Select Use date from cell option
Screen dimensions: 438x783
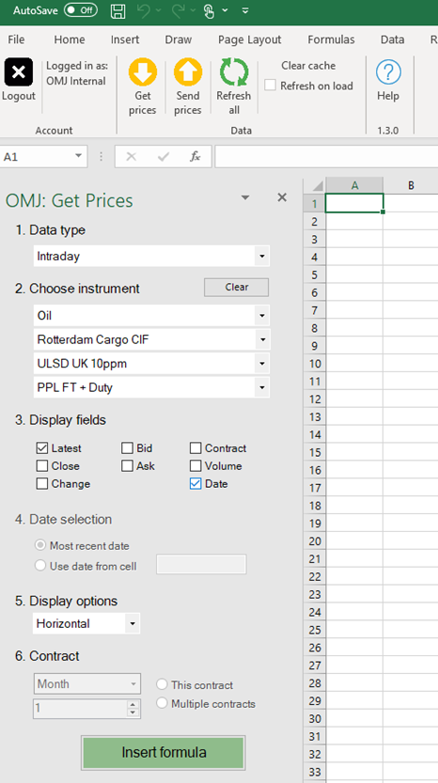(40, 566)
